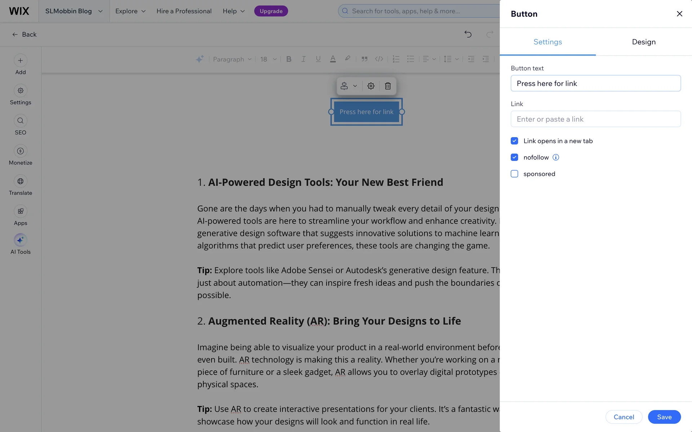
Task: Expand the Explore menu
Action: click(130, 11)
